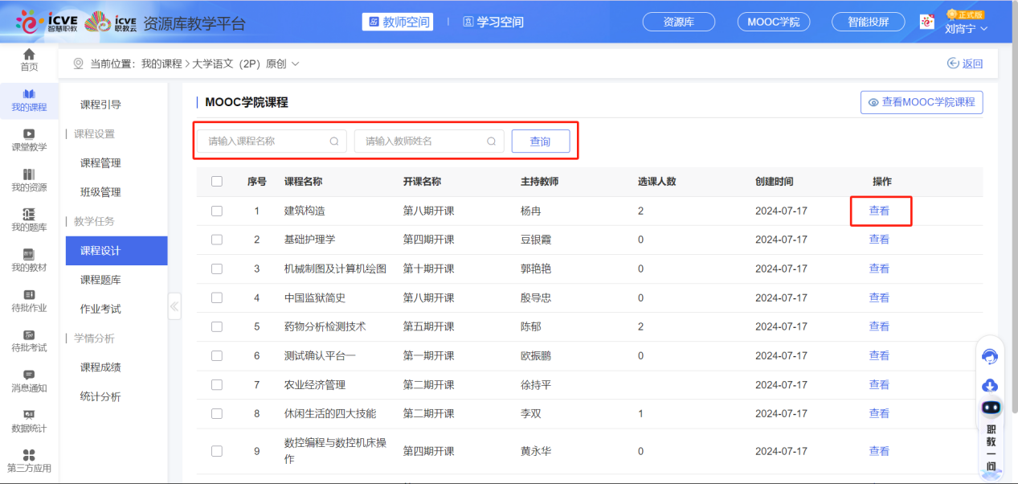Click the 查询 search button
The width and height of the screenshot is (1018, 484).
tap(540, 142)
